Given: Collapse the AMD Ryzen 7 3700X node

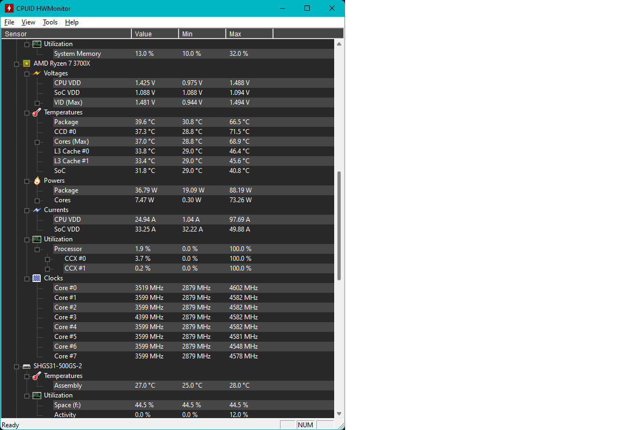Looking at the screenshot, I should (16, 64).
